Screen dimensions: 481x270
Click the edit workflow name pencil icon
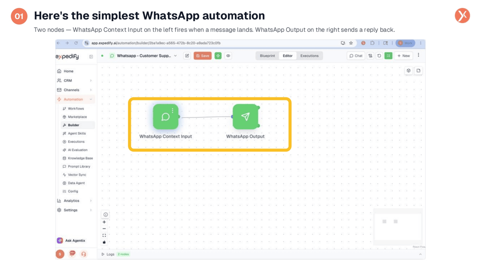click(x=187, y=56)
